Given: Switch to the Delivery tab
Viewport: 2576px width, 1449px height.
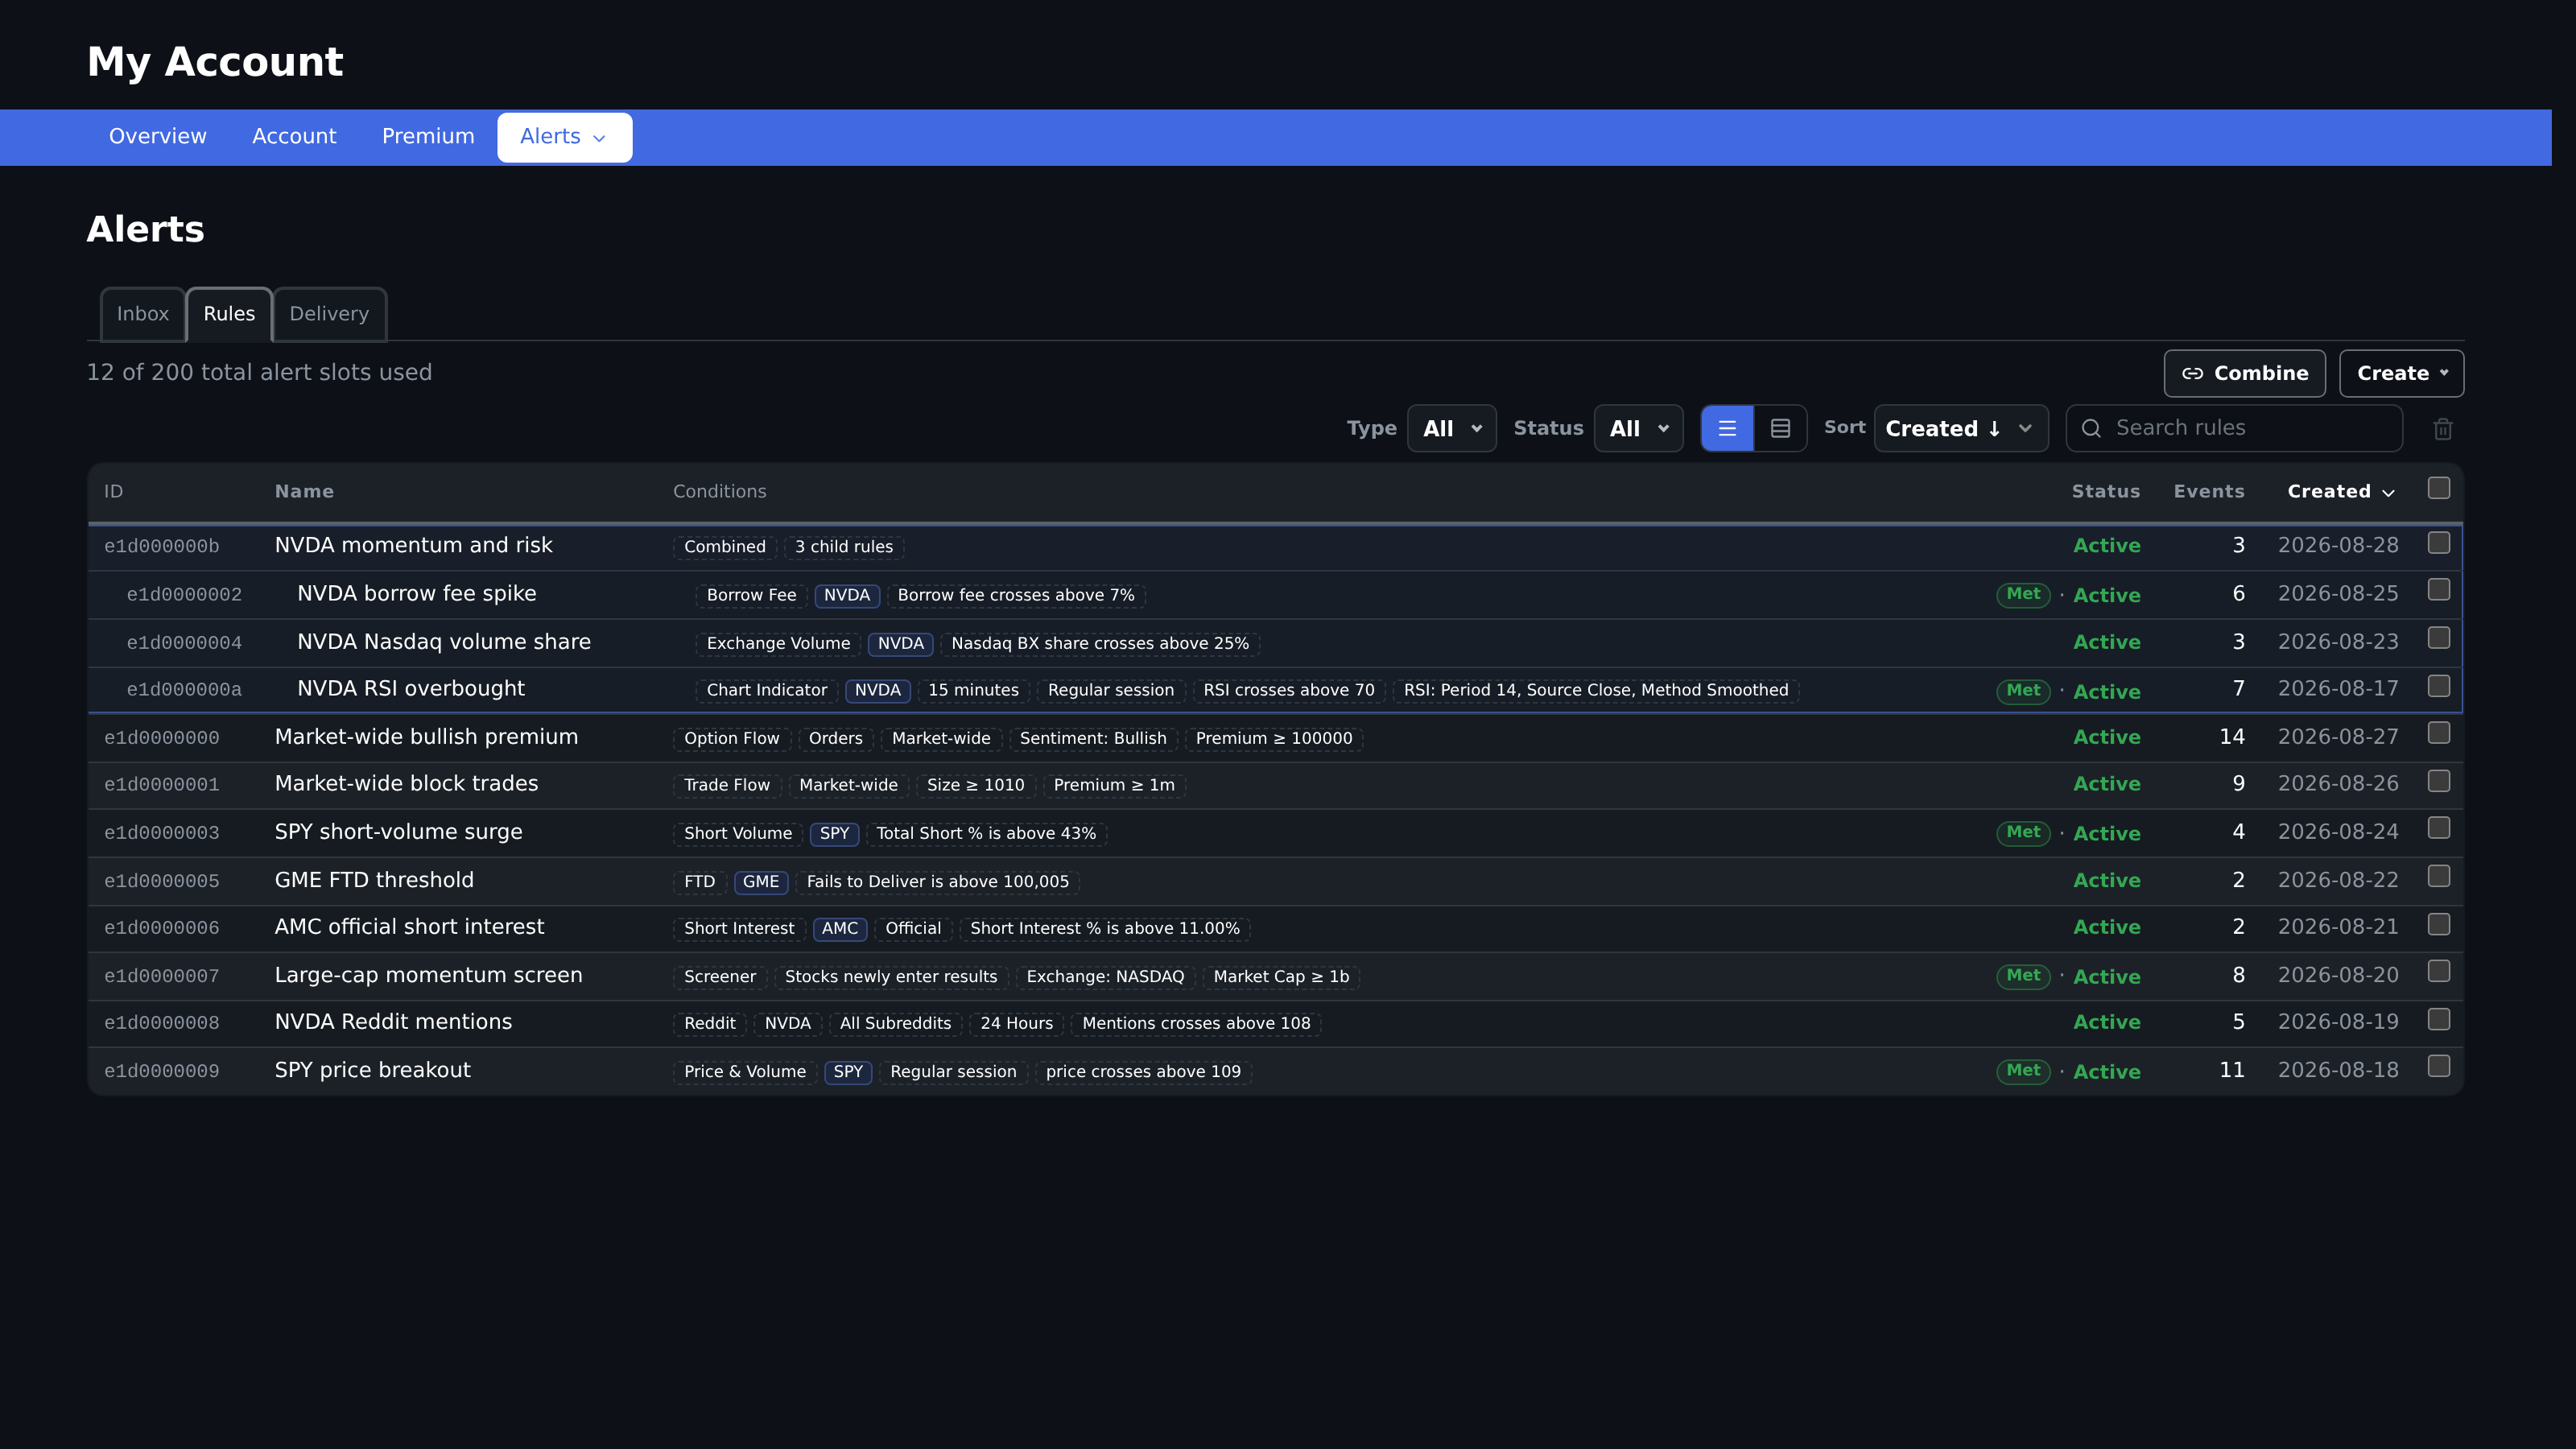Looking at the screenshot, I should pyautogui.click(x=329, y=314).
